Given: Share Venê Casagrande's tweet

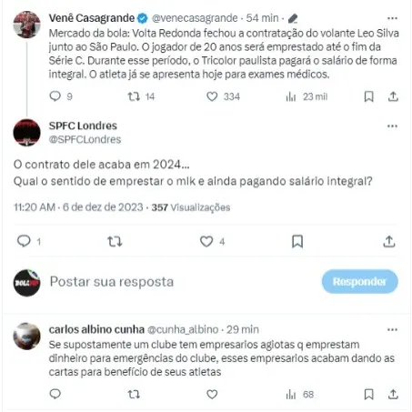Looking at the screenshot, I should pyautogui.click(x=393, y=96).
